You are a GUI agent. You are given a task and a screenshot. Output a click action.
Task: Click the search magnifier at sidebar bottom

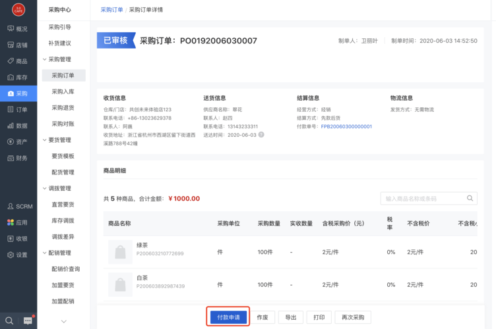tap(9, 321)
